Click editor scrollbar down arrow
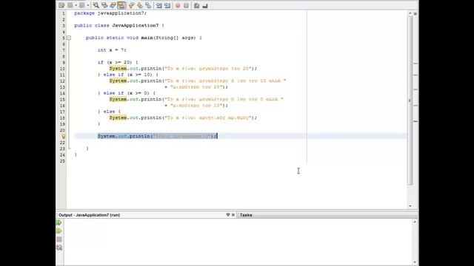 pyautogui.click(x=410, y=206)
